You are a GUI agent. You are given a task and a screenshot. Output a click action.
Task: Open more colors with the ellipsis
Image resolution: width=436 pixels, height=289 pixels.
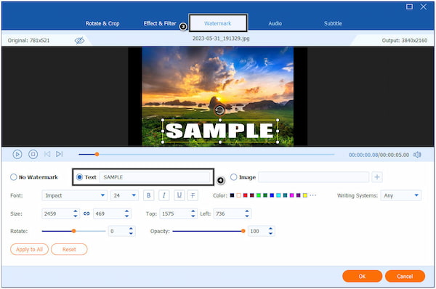tap(312, 195)
